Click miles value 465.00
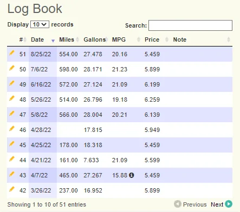 pos(68,175)
